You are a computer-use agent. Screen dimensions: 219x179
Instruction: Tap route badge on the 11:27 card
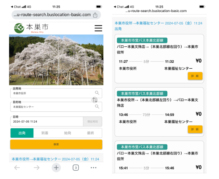coord(142,40)
